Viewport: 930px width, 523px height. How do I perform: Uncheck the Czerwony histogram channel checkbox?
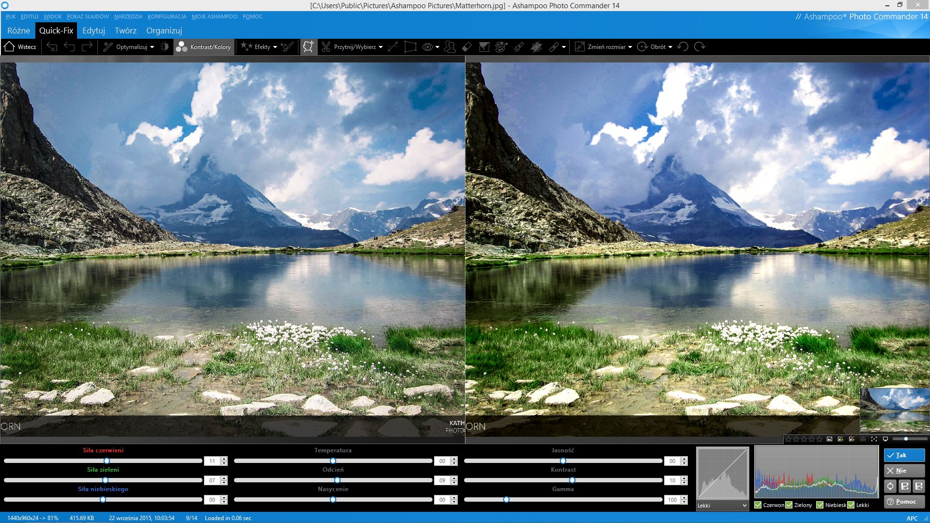(758, 505)
